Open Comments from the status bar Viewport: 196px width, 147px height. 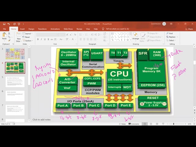[x=134, y=124]
